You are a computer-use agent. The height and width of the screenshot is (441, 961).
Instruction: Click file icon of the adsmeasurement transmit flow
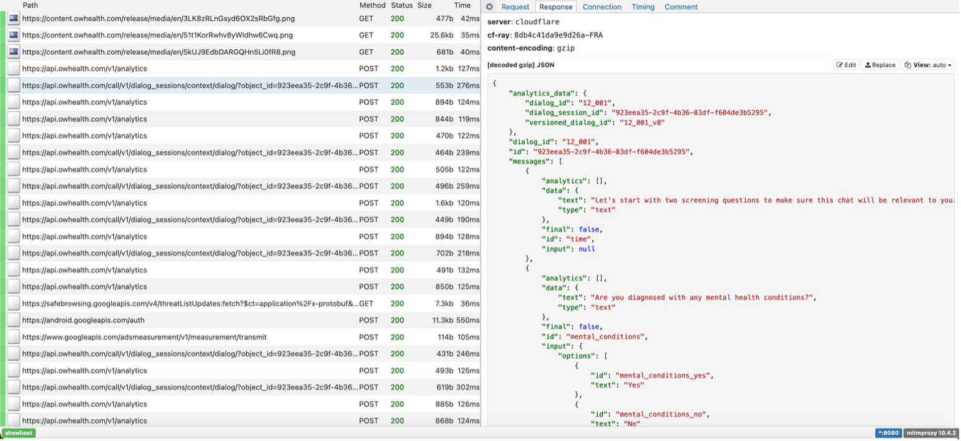(14, 338)
